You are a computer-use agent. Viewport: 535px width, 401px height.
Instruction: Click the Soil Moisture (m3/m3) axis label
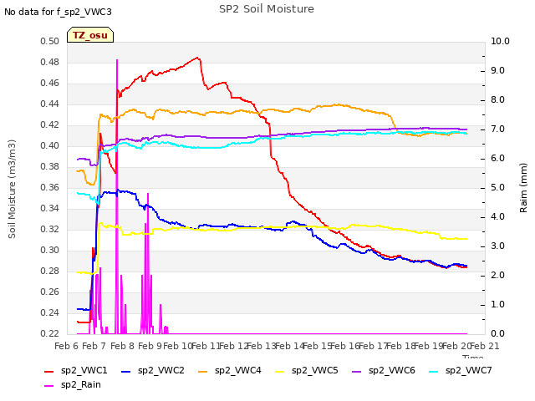tap(12, 189)
